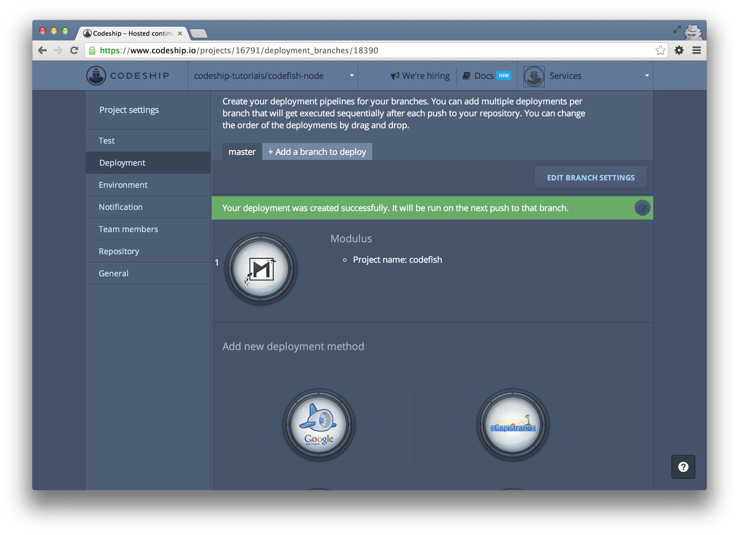This screenshot has width=739, height=535.
Task: Click the edit pencil icon in green banner
Action: pyautogui.click(x=642, y=208)
